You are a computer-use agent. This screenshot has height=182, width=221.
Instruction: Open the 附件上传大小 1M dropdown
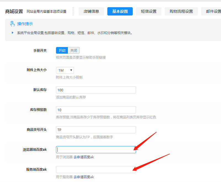pos(65,70)
